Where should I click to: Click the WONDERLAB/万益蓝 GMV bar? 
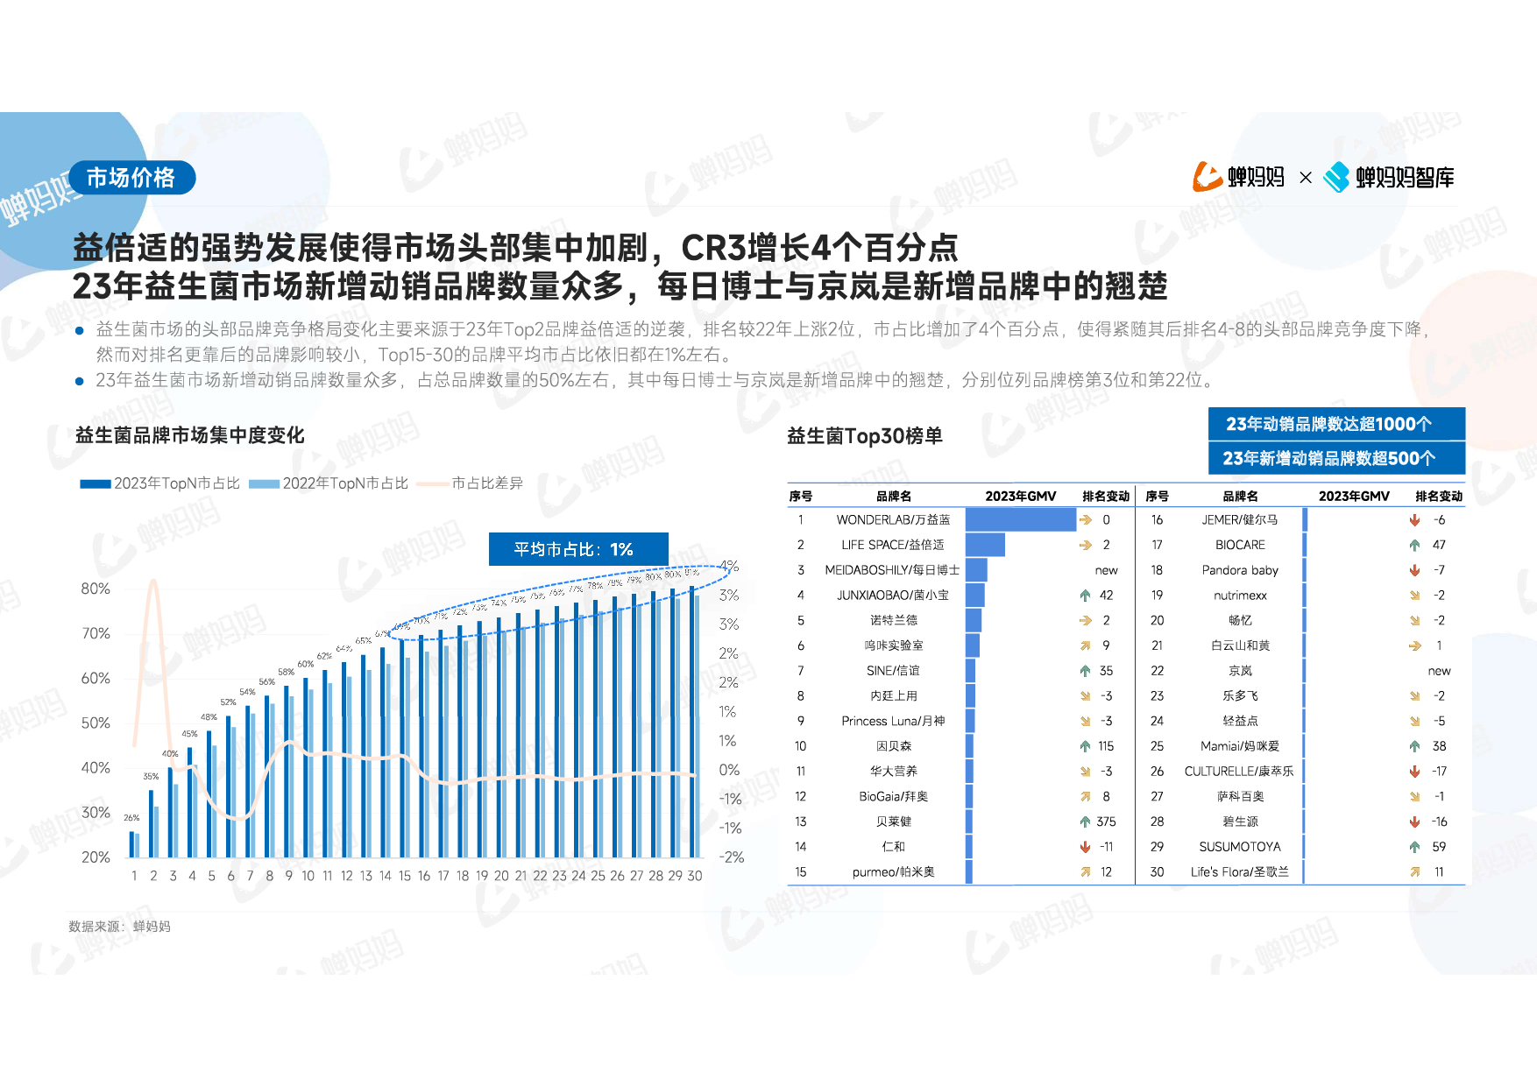pos(1020,520)
